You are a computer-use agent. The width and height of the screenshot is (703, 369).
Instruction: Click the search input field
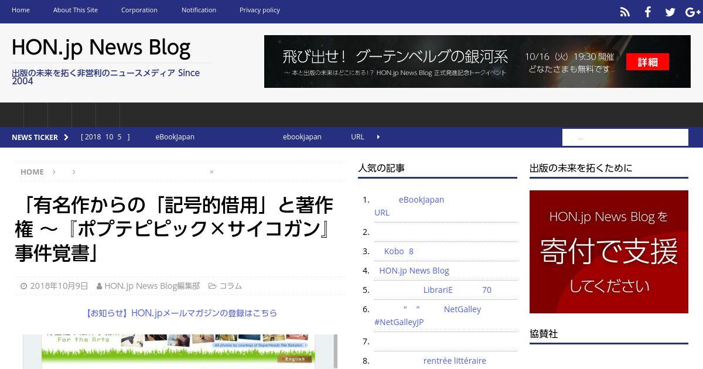pyautogui.click(x=625, y=137)
